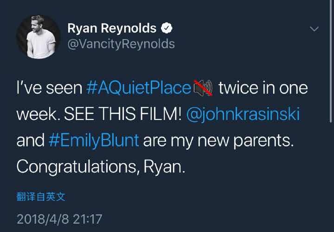Image resolution: width=334 pixels, height=232 pixels.
Task: Open the #EmilyBlunt hashtag
Action: [x=94, y=140]
